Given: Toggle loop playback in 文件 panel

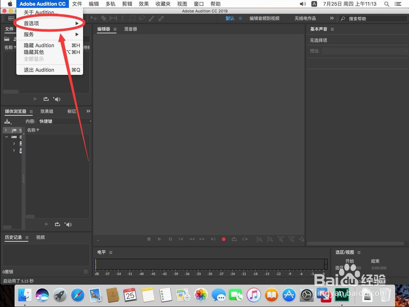Looking at the screenshot, I should [46, 99].
